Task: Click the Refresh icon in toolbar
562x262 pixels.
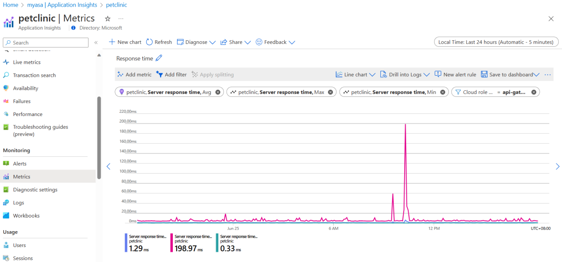Action: click(x=149, y=42)
